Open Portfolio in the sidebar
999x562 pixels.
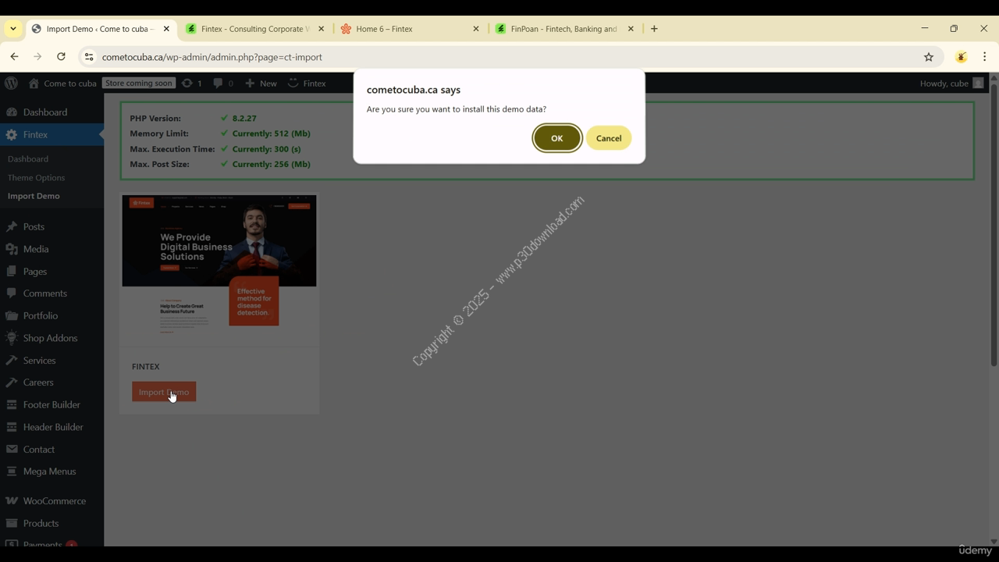[52, 315]
